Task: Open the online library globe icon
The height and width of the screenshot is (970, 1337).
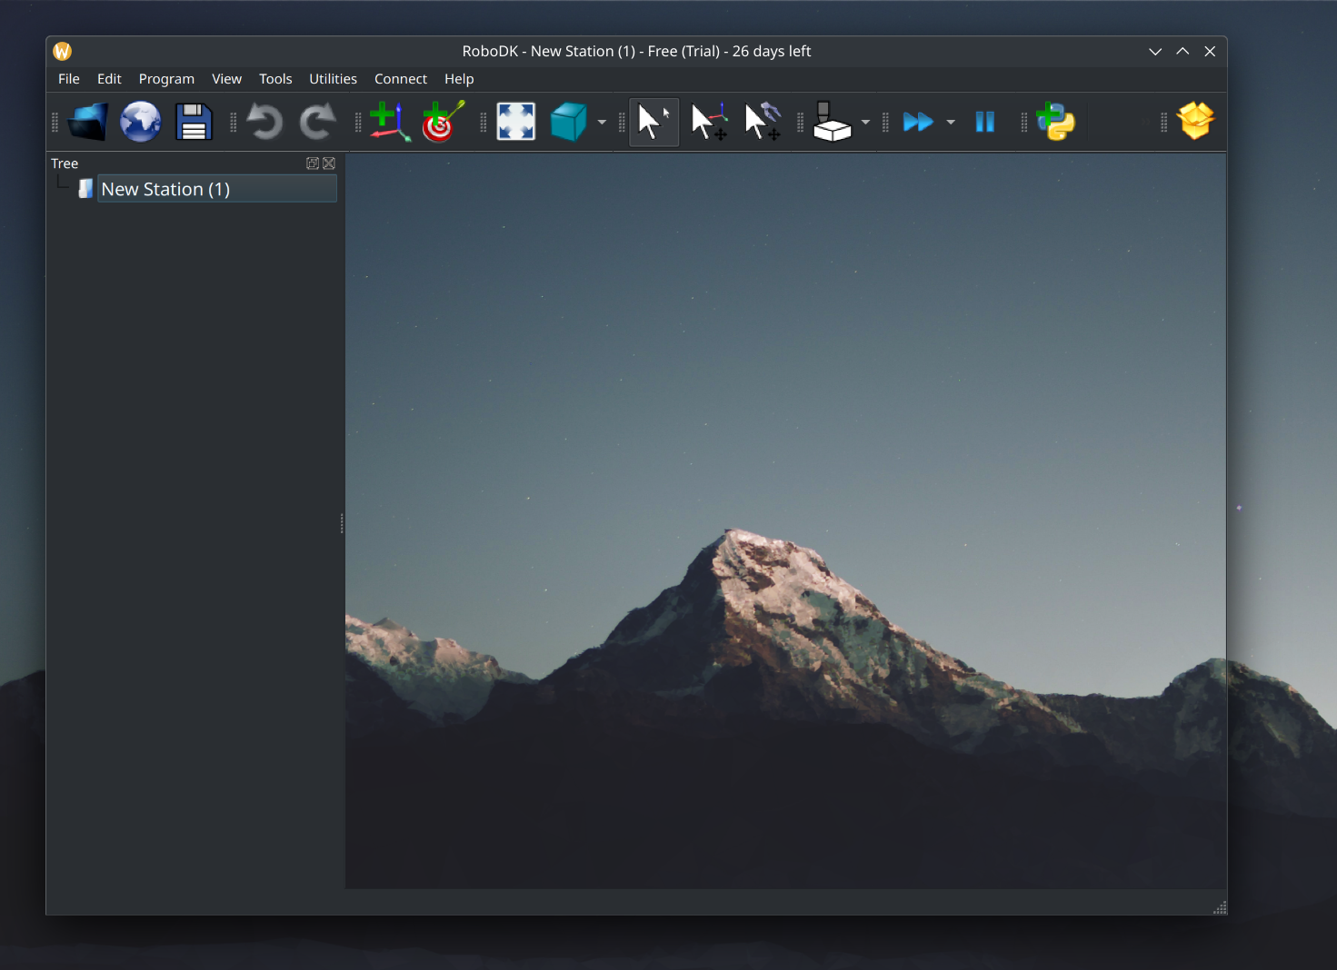Action: pos(141,122)
